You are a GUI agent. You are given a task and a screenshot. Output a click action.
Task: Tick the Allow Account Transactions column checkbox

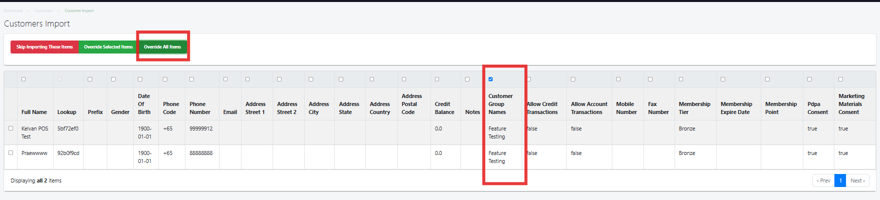[573, 79]
